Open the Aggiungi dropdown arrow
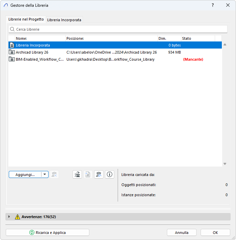This screenshot has width=236, height=240. [45, 174]
